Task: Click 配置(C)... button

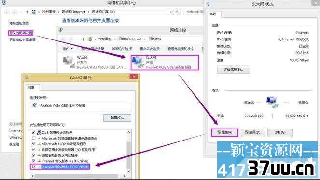Action: [x=117, y=118]
